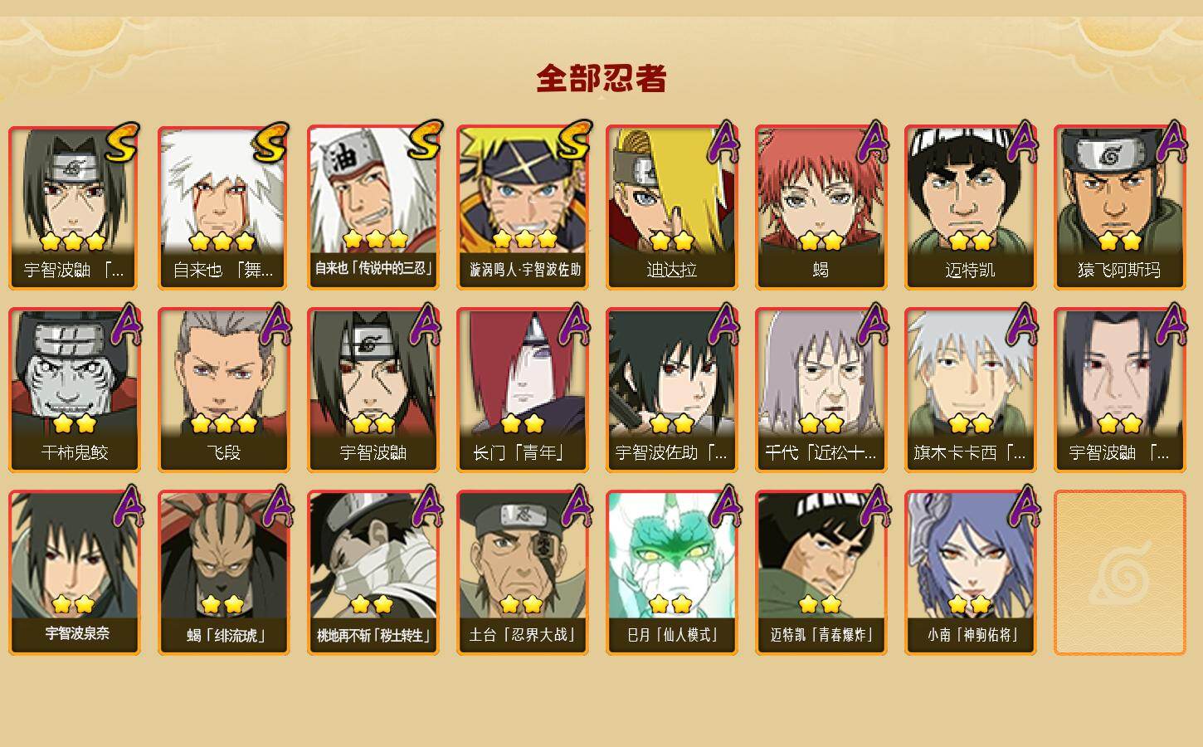Click the S-rank badge on 漩涡鸣人·宇智波佐助
The image size is (1203, 747).
(574, 141)
